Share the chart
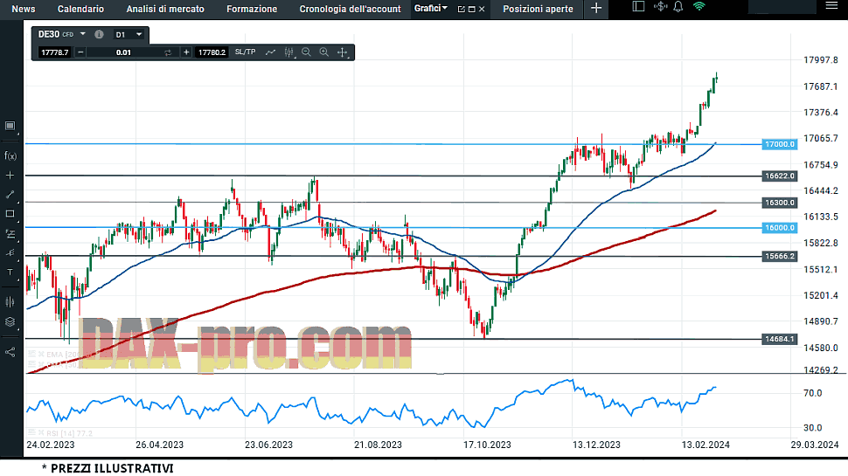Screen dimensions: 848x476 pos(10,352)
